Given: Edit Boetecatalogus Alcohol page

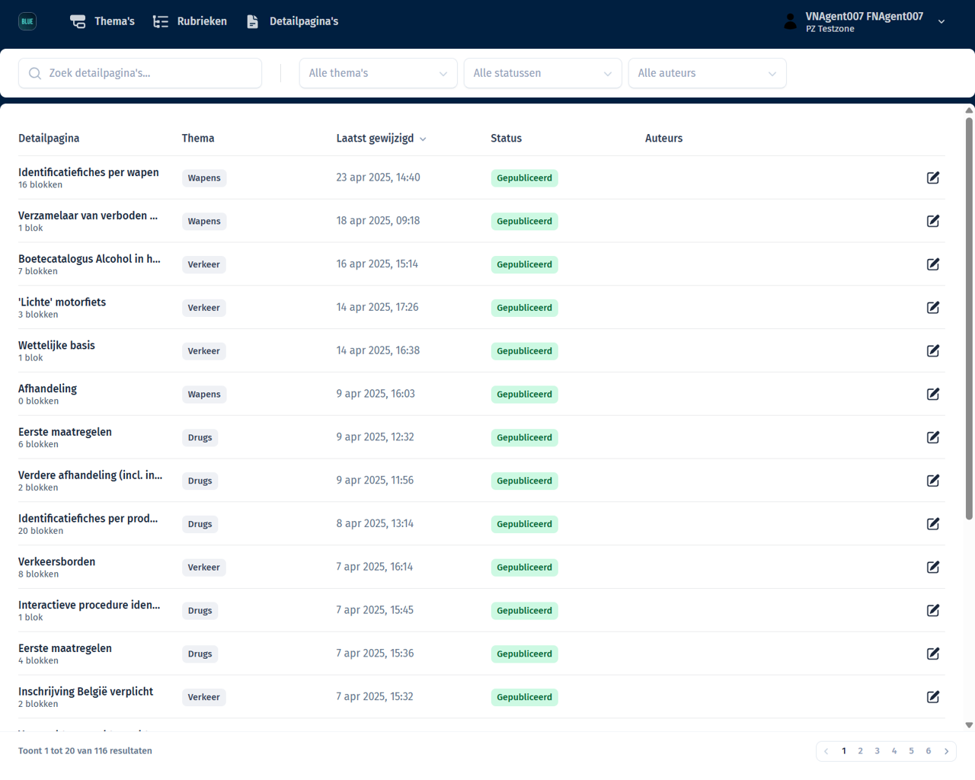Looking at the screenshot, I should tap(933, 264).
